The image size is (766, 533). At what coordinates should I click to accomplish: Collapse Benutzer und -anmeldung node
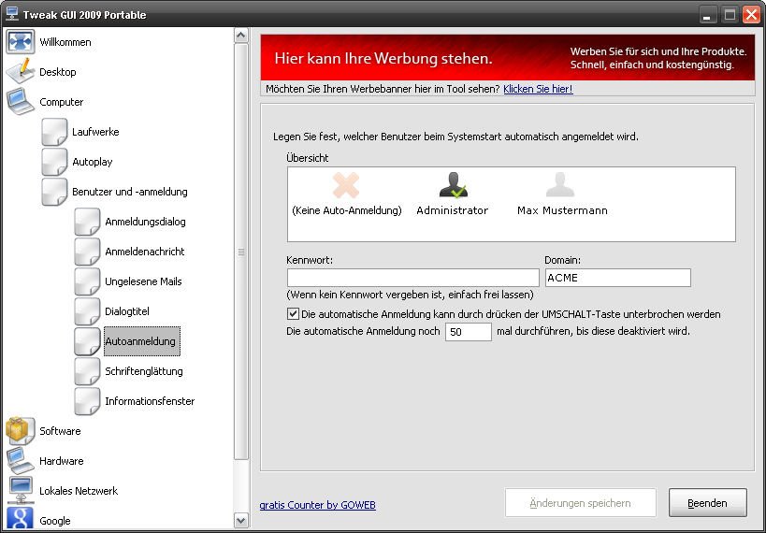130,192
